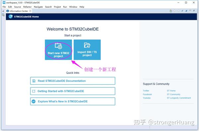Click the Home icon in Information Center toolbar

coord(171,11)
